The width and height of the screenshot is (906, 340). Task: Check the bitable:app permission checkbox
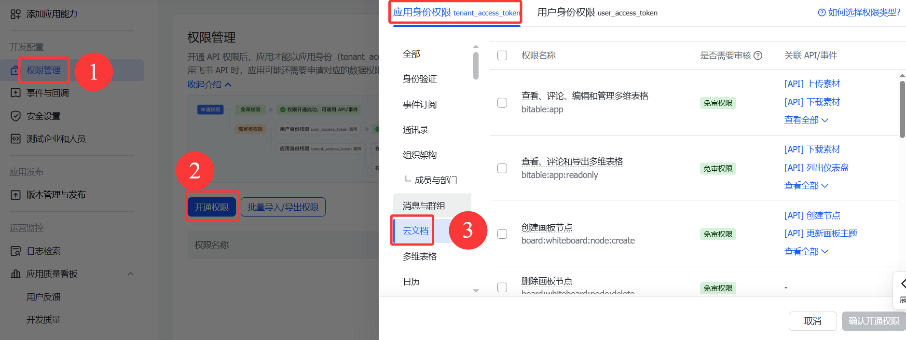(x=502, y=103)
